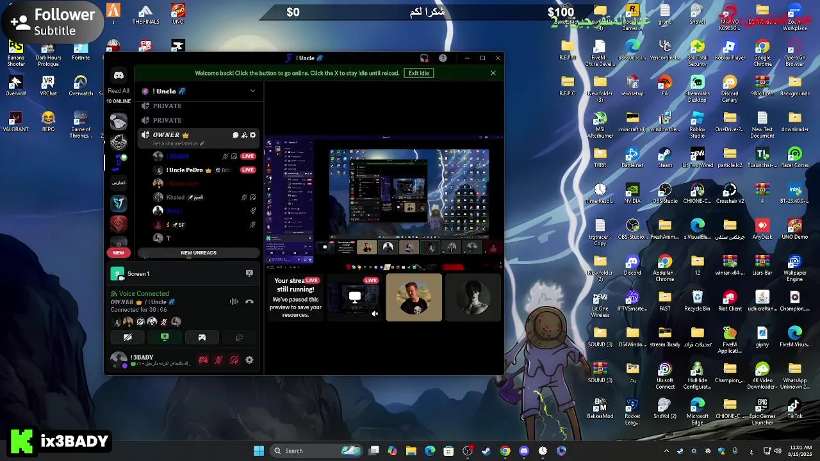The height and width of the screenshot is (461, 820).
Task: Toggle the noise suppression waveform icon
Action: (x=234, y=302)
